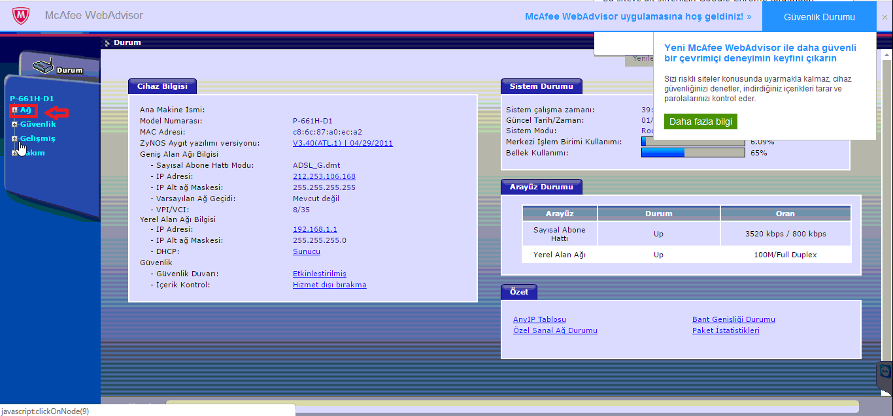Click the CPU usage progress bar
893x416 pixels.
click(x=693, y=142)
